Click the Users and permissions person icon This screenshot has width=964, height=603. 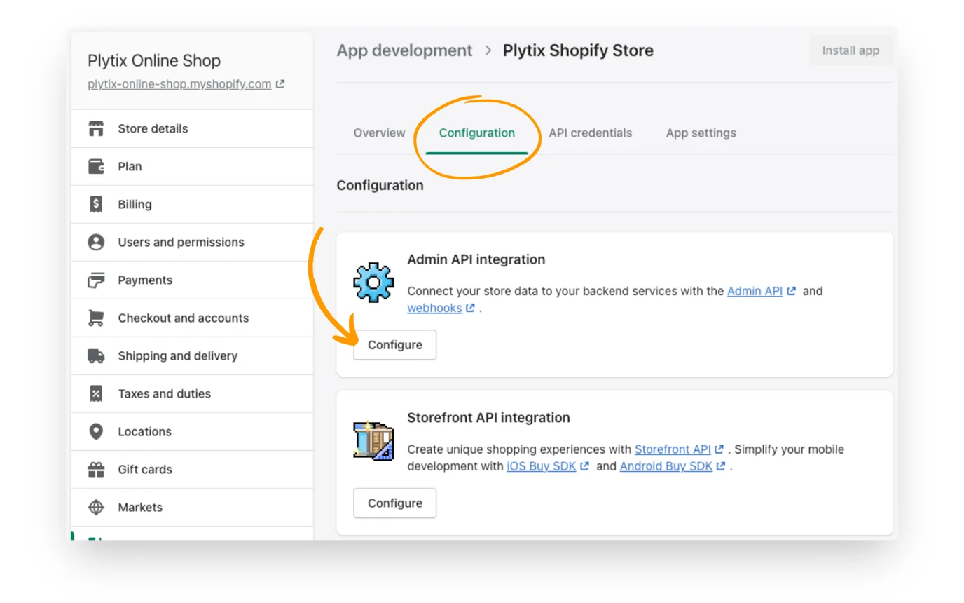click(x=98, y=242)
